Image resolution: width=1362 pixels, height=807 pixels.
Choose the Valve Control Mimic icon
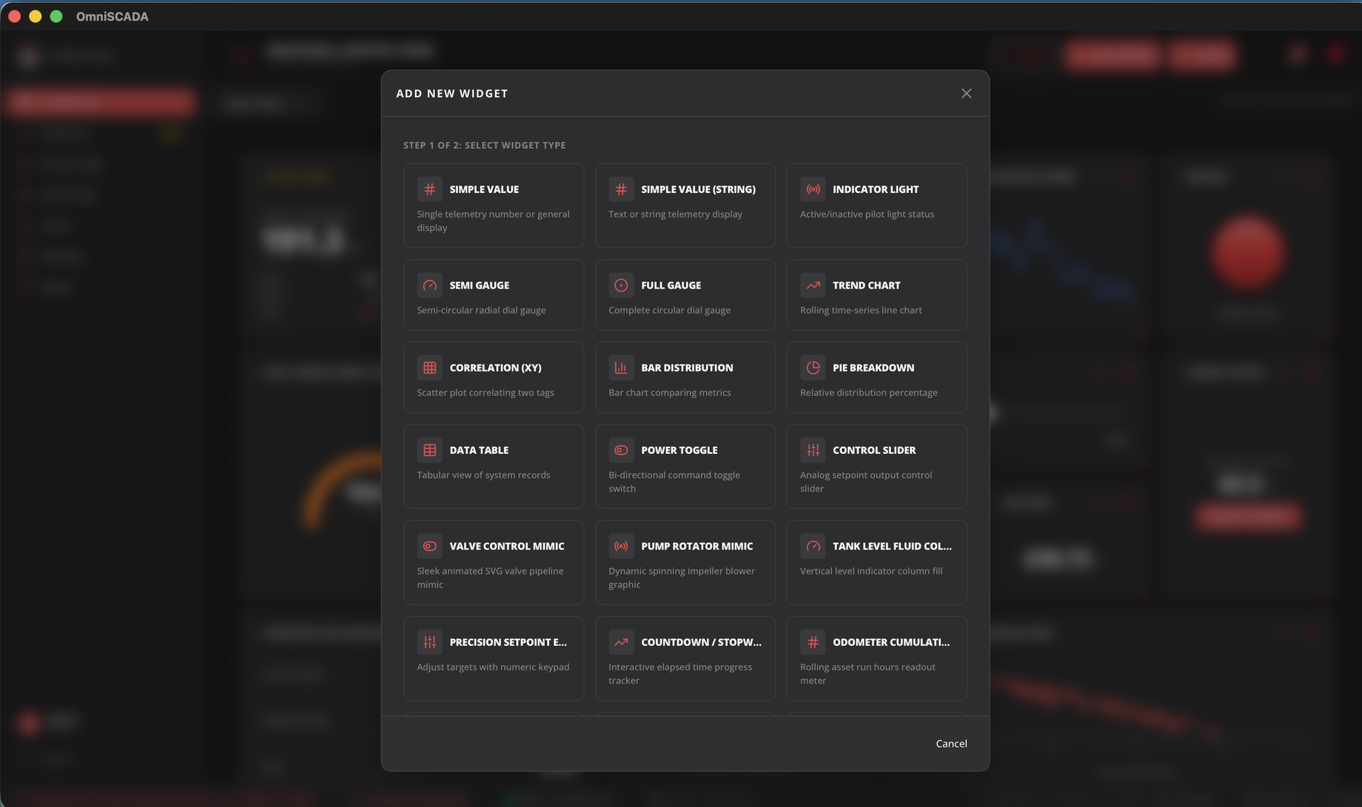[x=430, y=546]
